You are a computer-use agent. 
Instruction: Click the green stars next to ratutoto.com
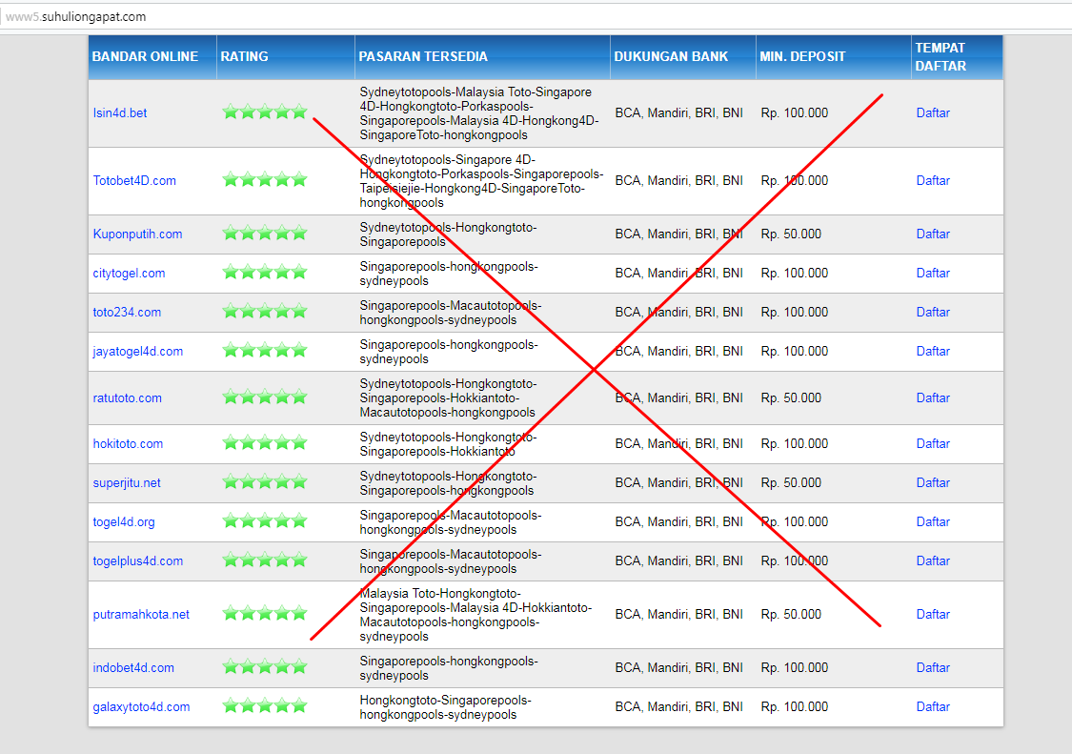[265, 397]
